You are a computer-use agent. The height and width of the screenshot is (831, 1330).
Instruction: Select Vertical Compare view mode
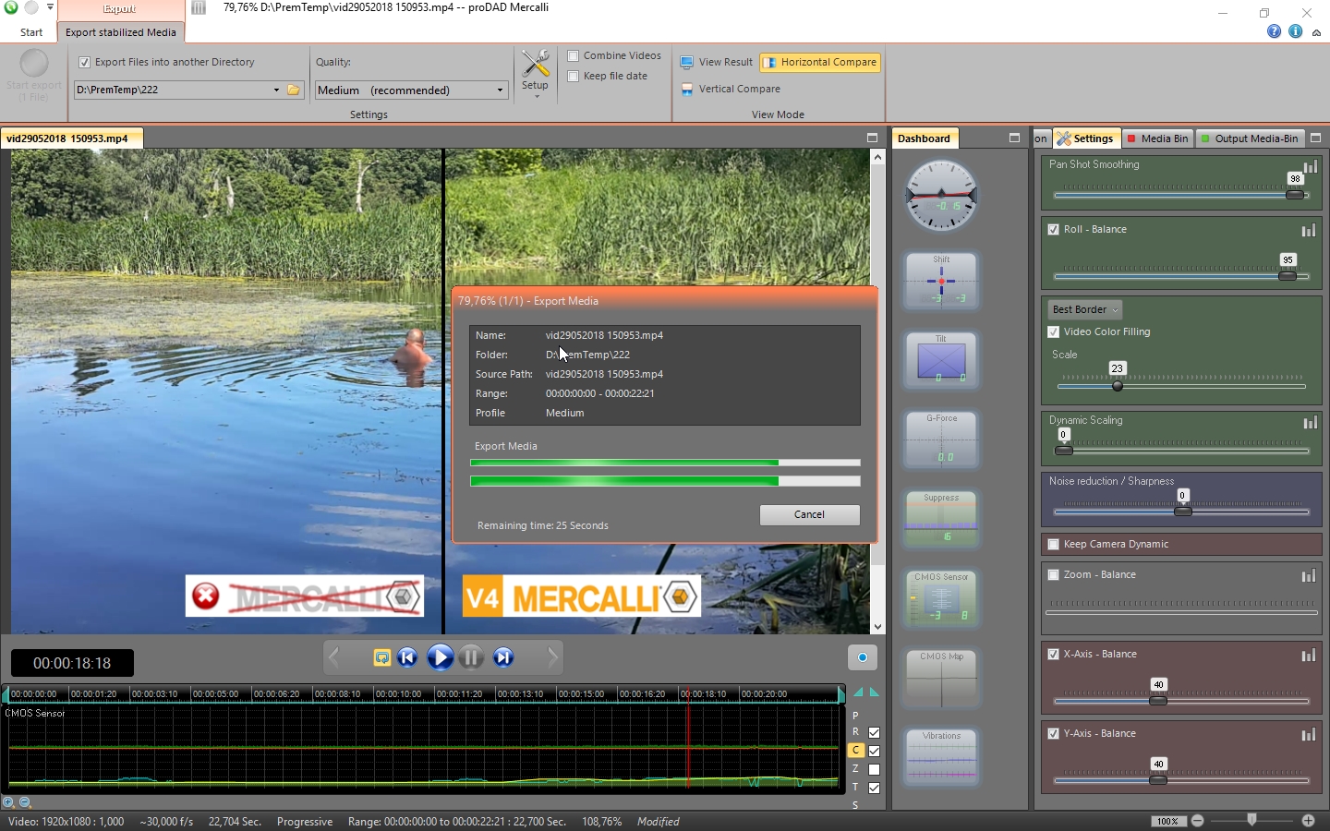[739, 90]
